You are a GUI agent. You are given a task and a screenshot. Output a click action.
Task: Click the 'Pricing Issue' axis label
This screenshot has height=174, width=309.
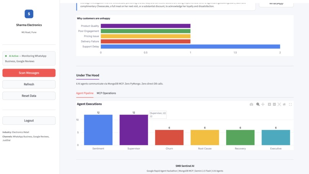tap(92, 36)
